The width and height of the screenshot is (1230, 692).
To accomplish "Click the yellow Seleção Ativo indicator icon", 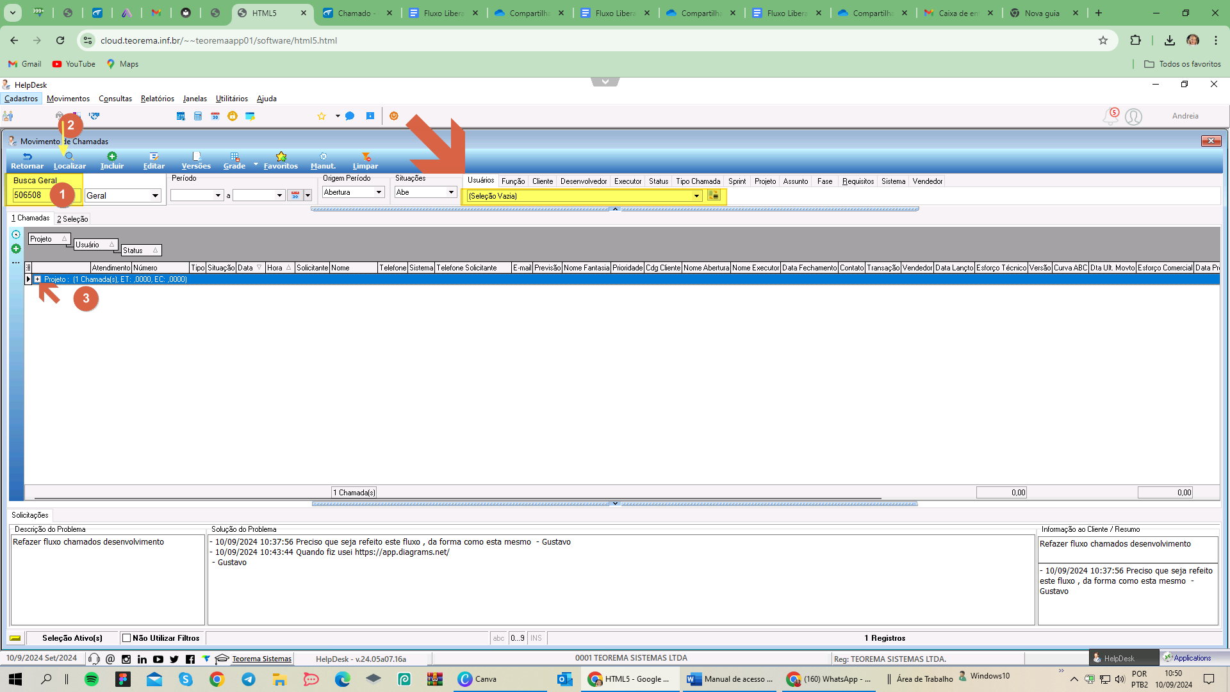I will (15, 638).
